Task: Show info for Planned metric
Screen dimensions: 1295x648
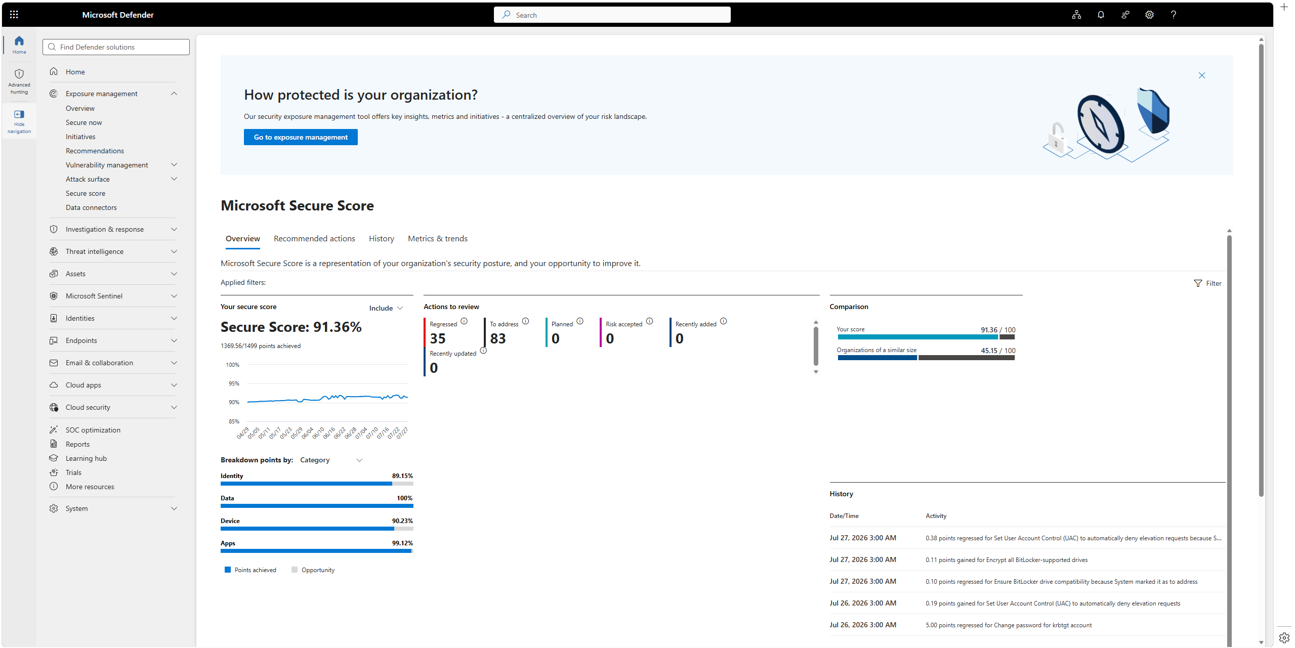Action: click(580, 321)
